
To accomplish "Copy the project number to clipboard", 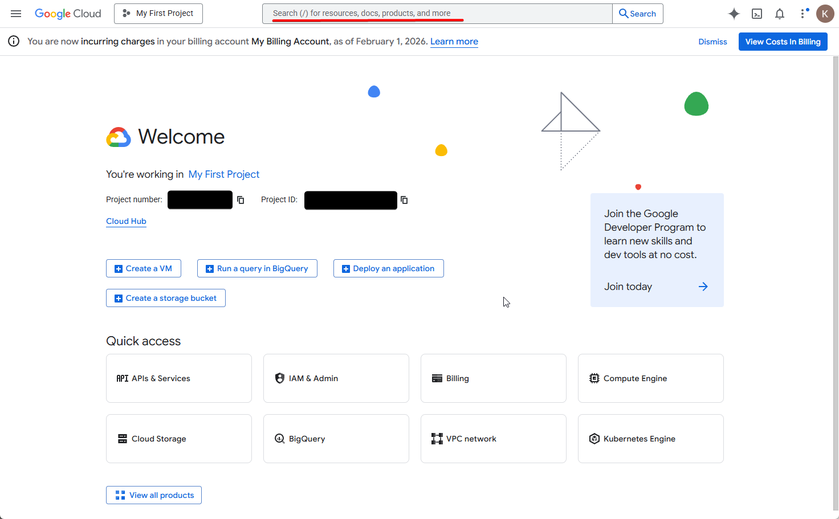I will [x=241, y=200].
